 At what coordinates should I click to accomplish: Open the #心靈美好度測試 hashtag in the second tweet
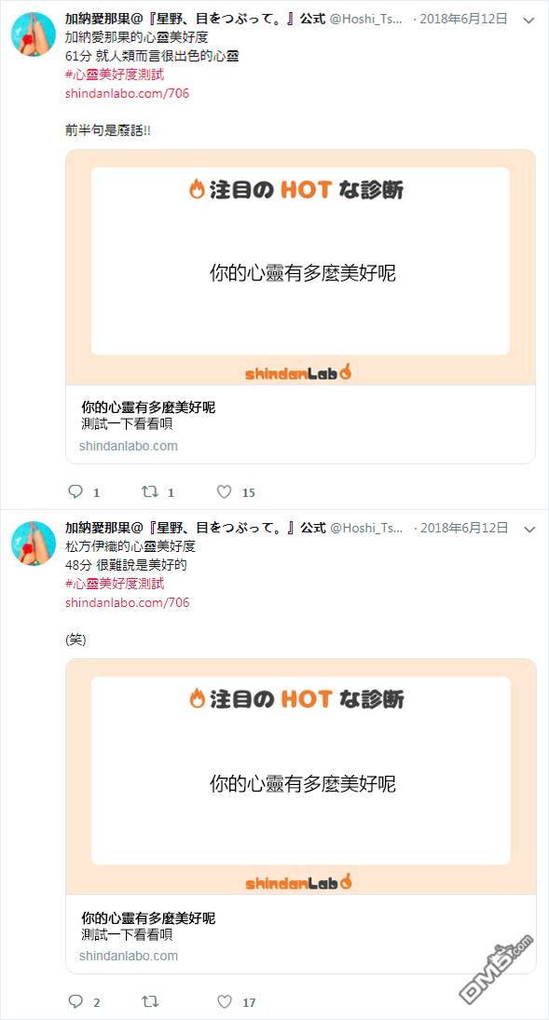coord(115,584)
